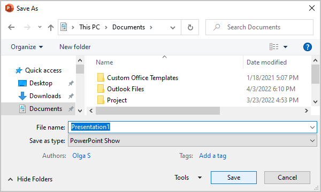Click the pin icon beside Desktop
This screenshot has width=321, height=192.
(71, 83)
